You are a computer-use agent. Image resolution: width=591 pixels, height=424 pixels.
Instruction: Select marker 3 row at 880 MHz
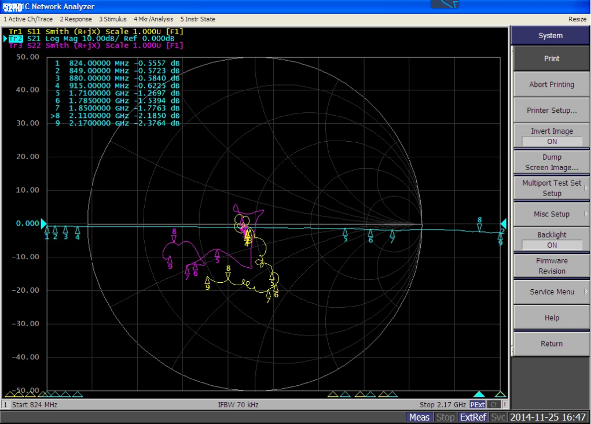(x=117, y=78)
